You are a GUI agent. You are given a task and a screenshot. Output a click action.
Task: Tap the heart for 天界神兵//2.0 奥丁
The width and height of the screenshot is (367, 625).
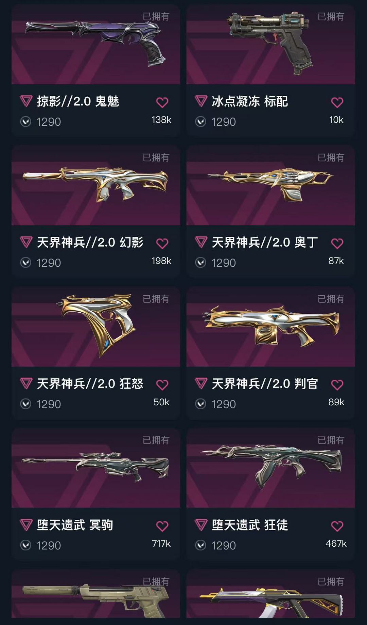tap(337, 244)
